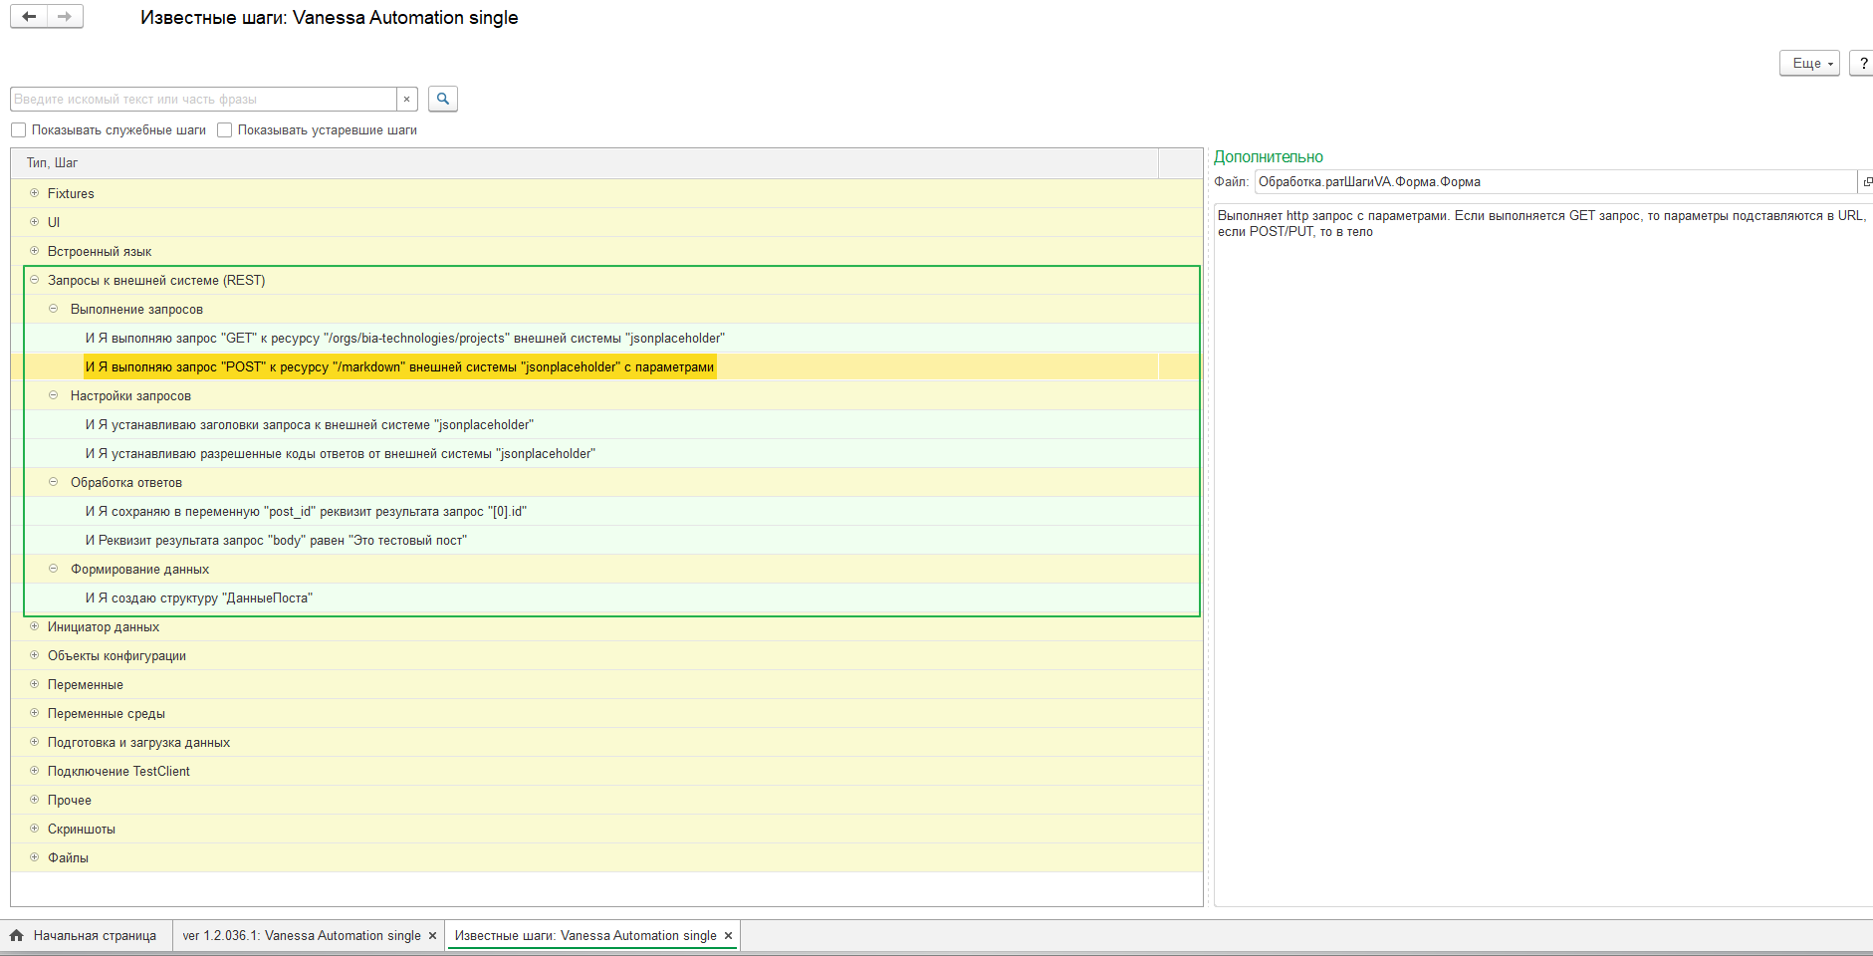Toggle Показывать устаревшие шаги checkbox
Screen dimensions: 1873x956
click(x=225, y=130)
